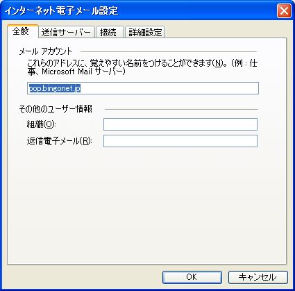Click the description text mentioning Microsoft Mail サーバー
Screen dimensions: 295x291
[142, 67]
